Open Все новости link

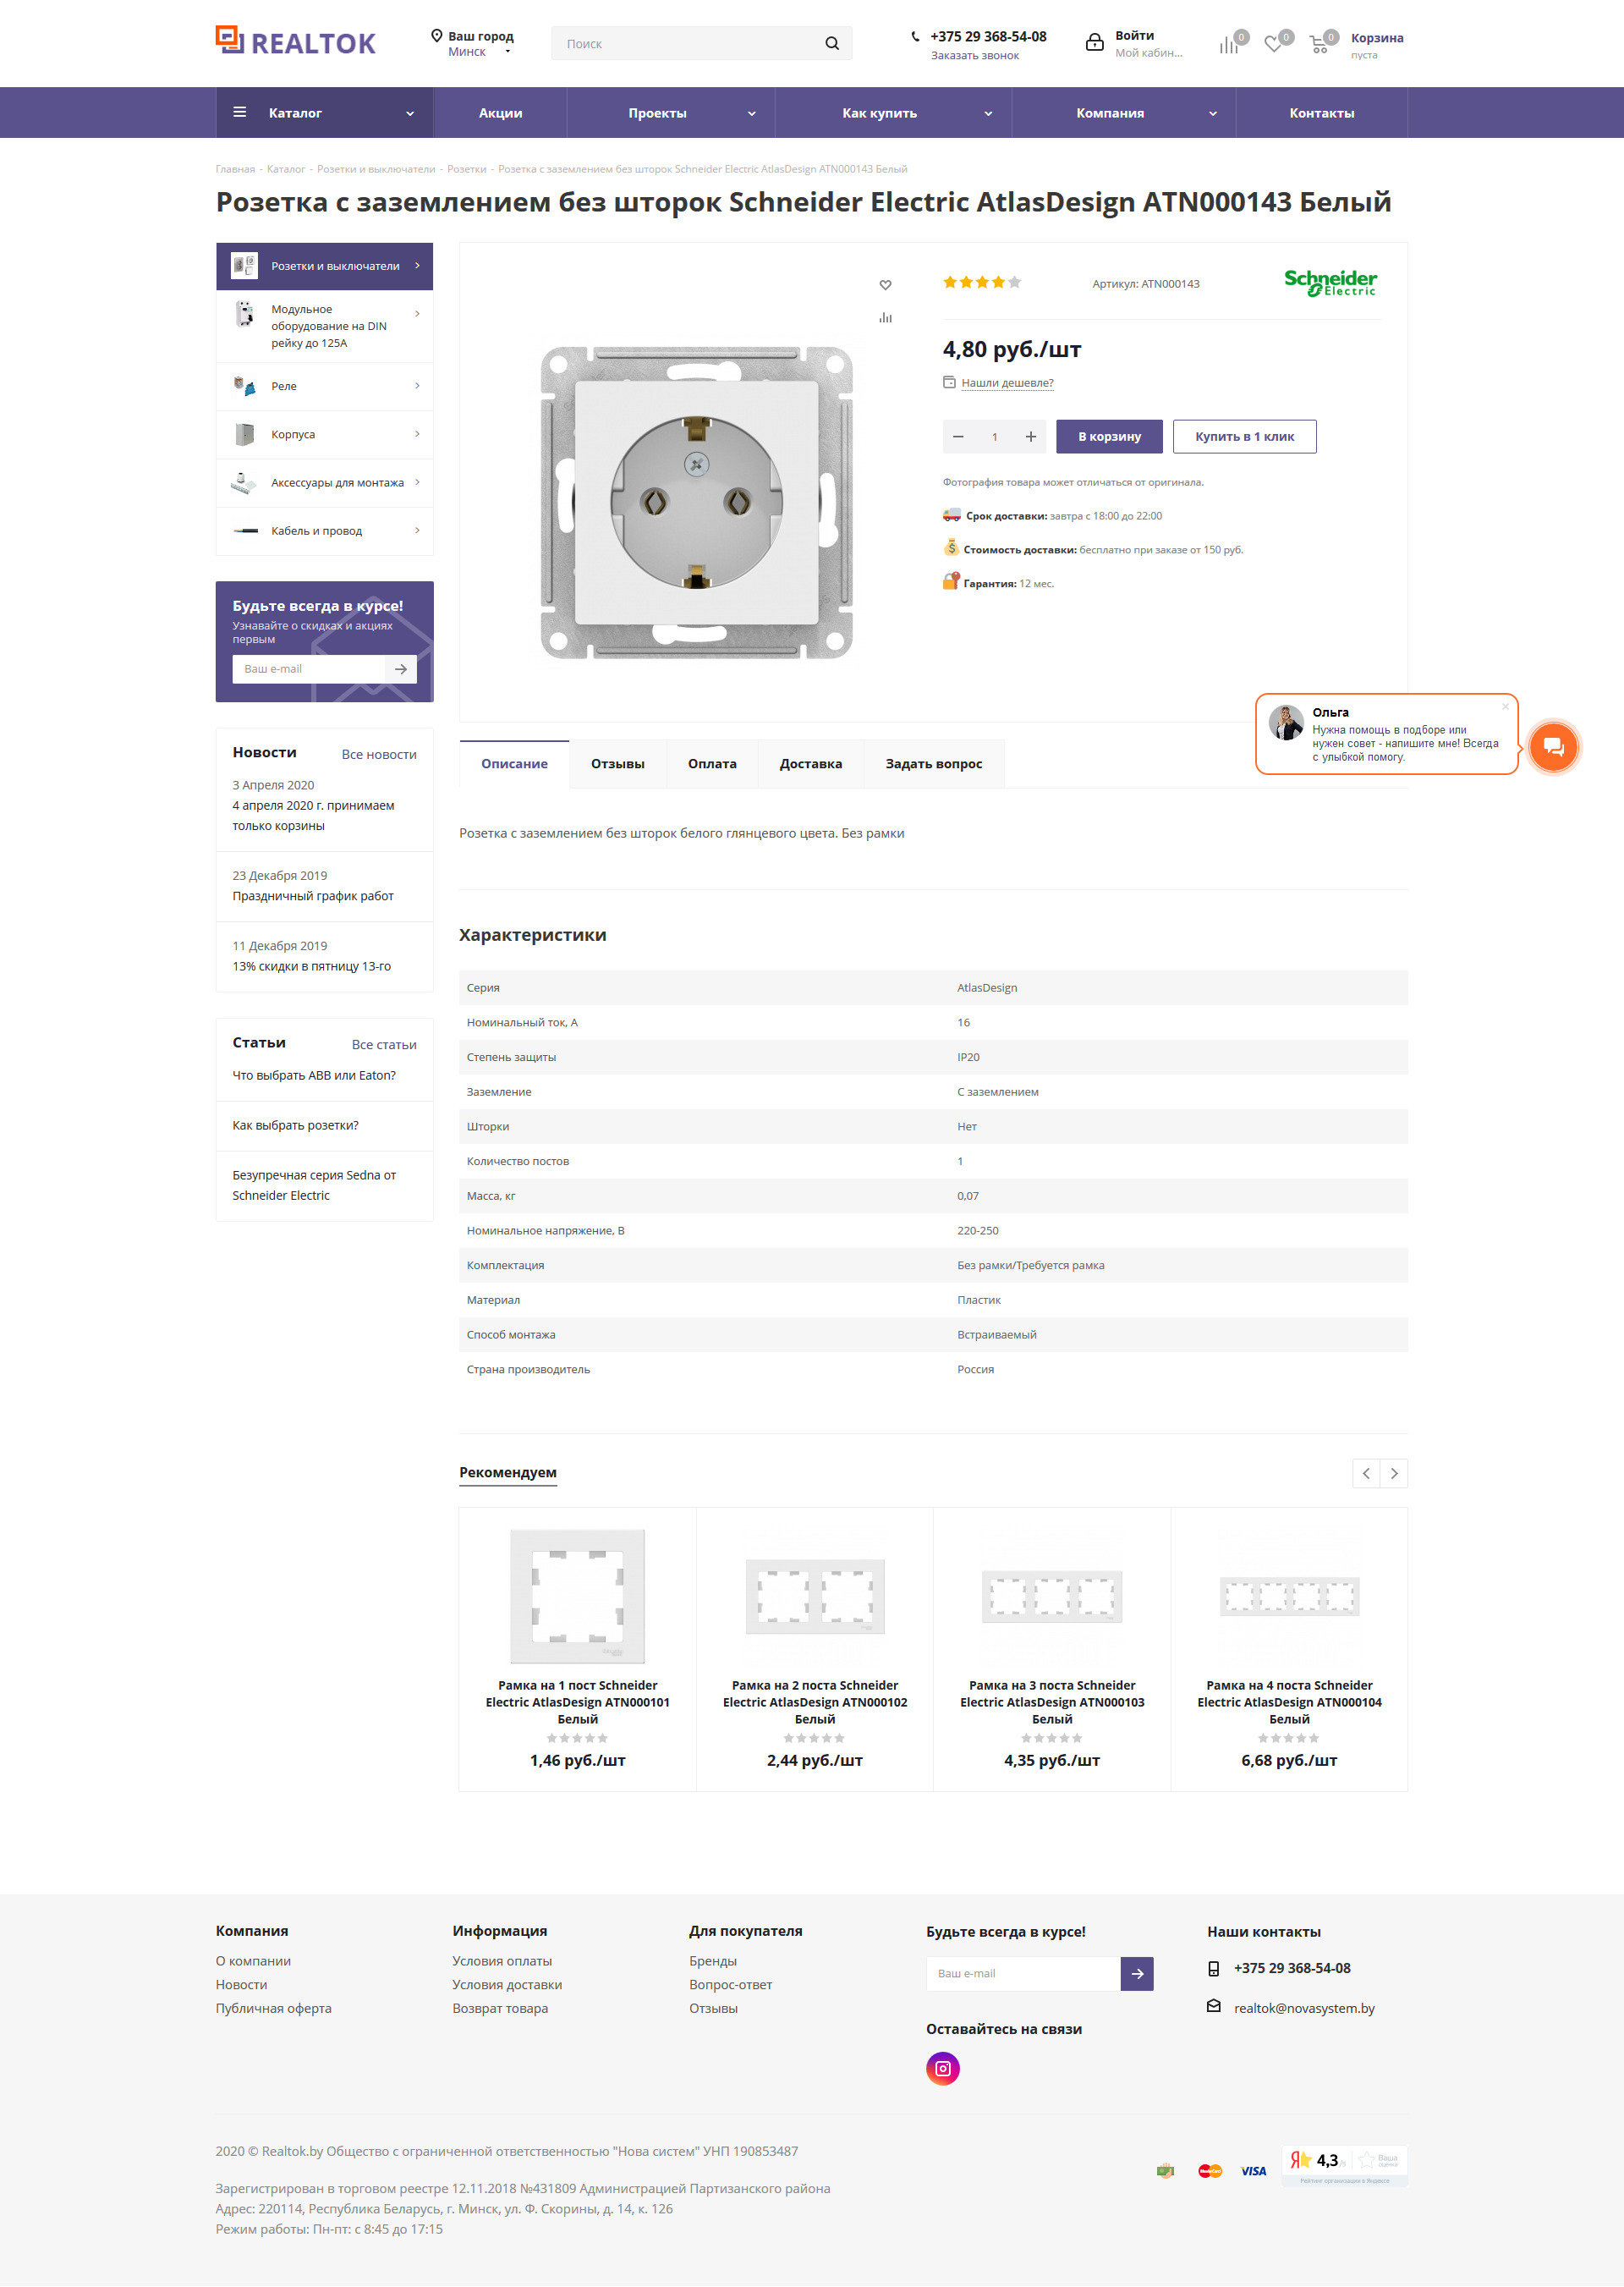click(x=379, y=755)
